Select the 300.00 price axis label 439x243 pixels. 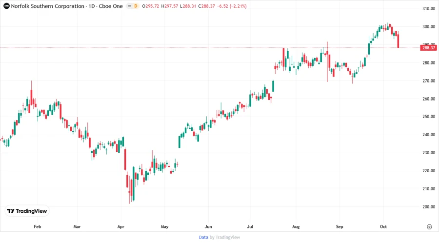tap(428, 27)
